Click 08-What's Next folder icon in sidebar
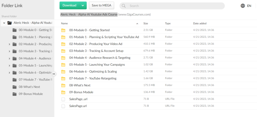 click(x=15, y=87)
